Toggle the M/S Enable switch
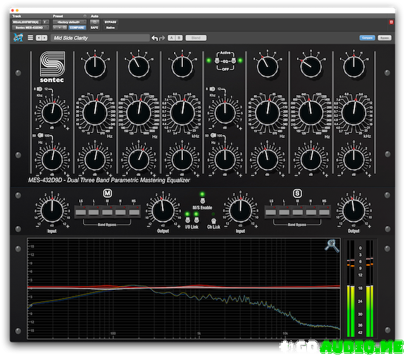 [202, 202]
